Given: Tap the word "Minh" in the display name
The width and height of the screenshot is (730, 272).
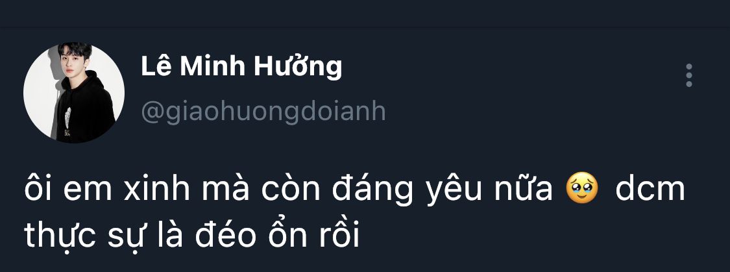Looking at the screenshot, I should click(x=213, y=66).
